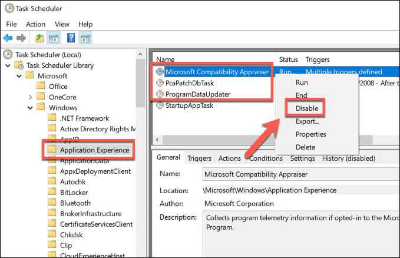Open the Help question mark icon
This screenshot has width=400, height=258.
tap(71, 38)
